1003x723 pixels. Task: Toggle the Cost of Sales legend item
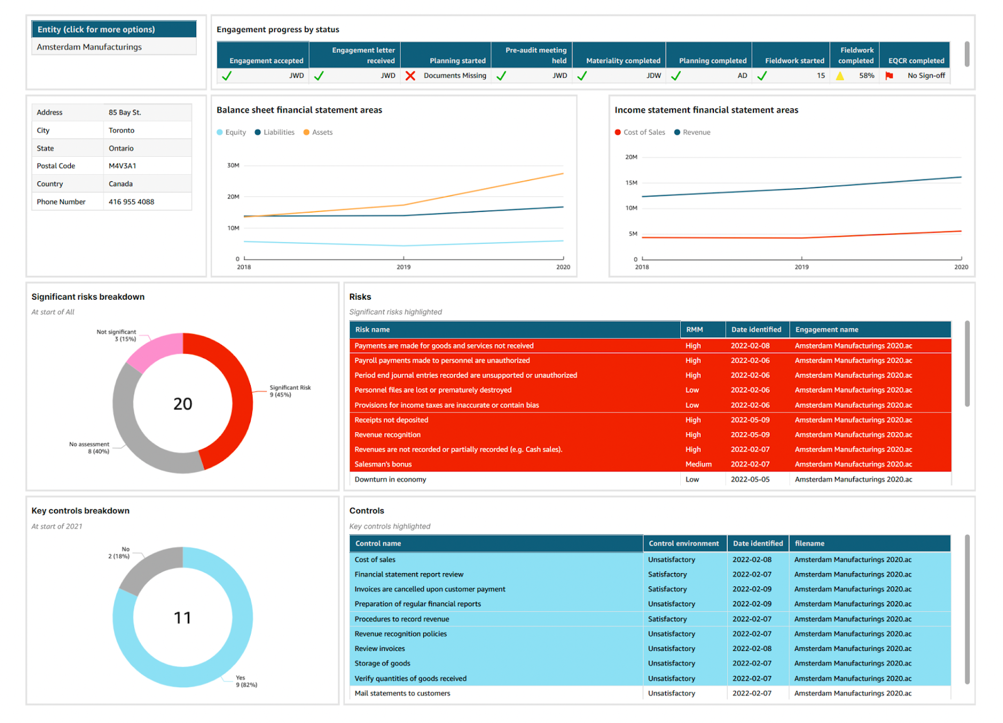[x=639, y=132]
